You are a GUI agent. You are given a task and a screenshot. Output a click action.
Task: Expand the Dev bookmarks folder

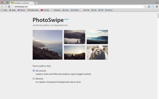[94, 10]
